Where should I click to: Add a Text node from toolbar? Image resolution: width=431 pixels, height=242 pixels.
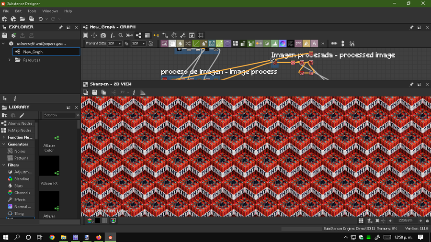(314, 44)
